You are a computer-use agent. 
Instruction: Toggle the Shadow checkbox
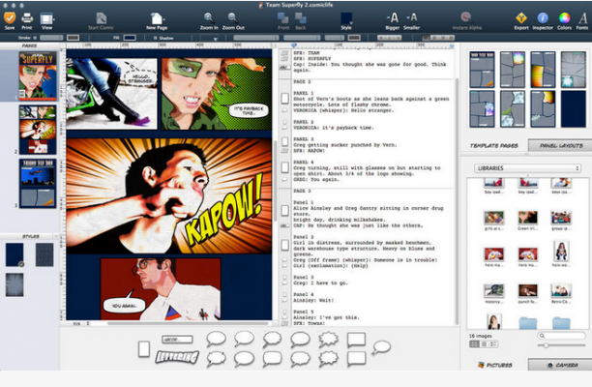coord(155,38)
